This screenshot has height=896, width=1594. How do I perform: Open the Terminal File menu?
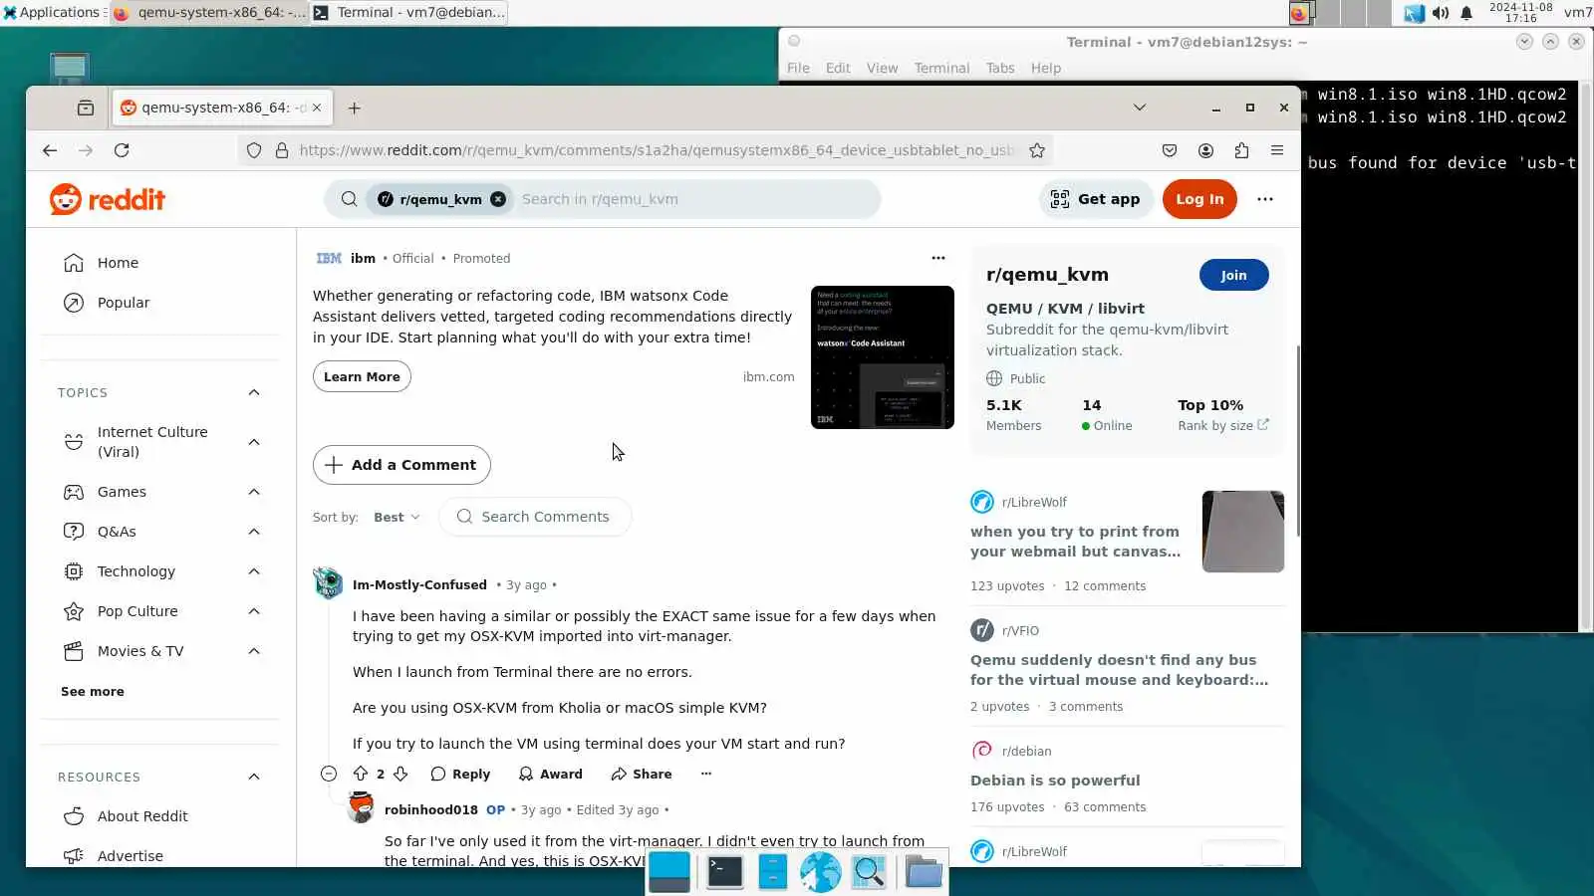point(798,68)
